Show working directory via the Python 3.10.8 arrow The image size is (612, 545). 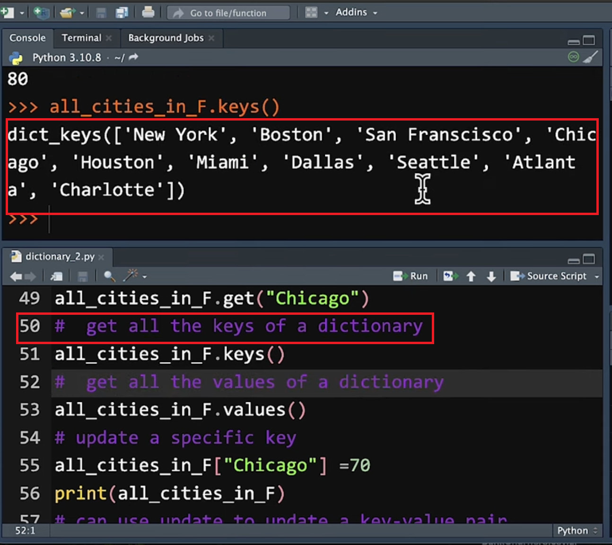click(133, 57)
